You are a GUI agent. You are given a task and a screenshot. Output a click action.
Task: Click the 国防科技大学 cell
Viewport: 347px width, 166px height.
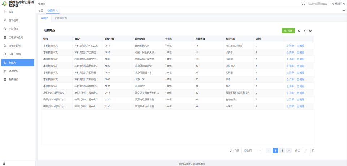pos(148,46)
